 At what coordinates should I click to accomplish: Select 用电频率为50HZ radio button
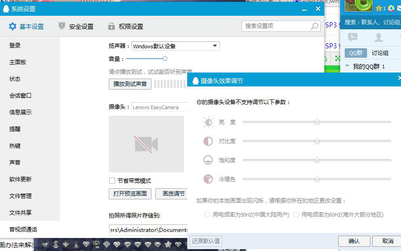(x=207, y=214)
